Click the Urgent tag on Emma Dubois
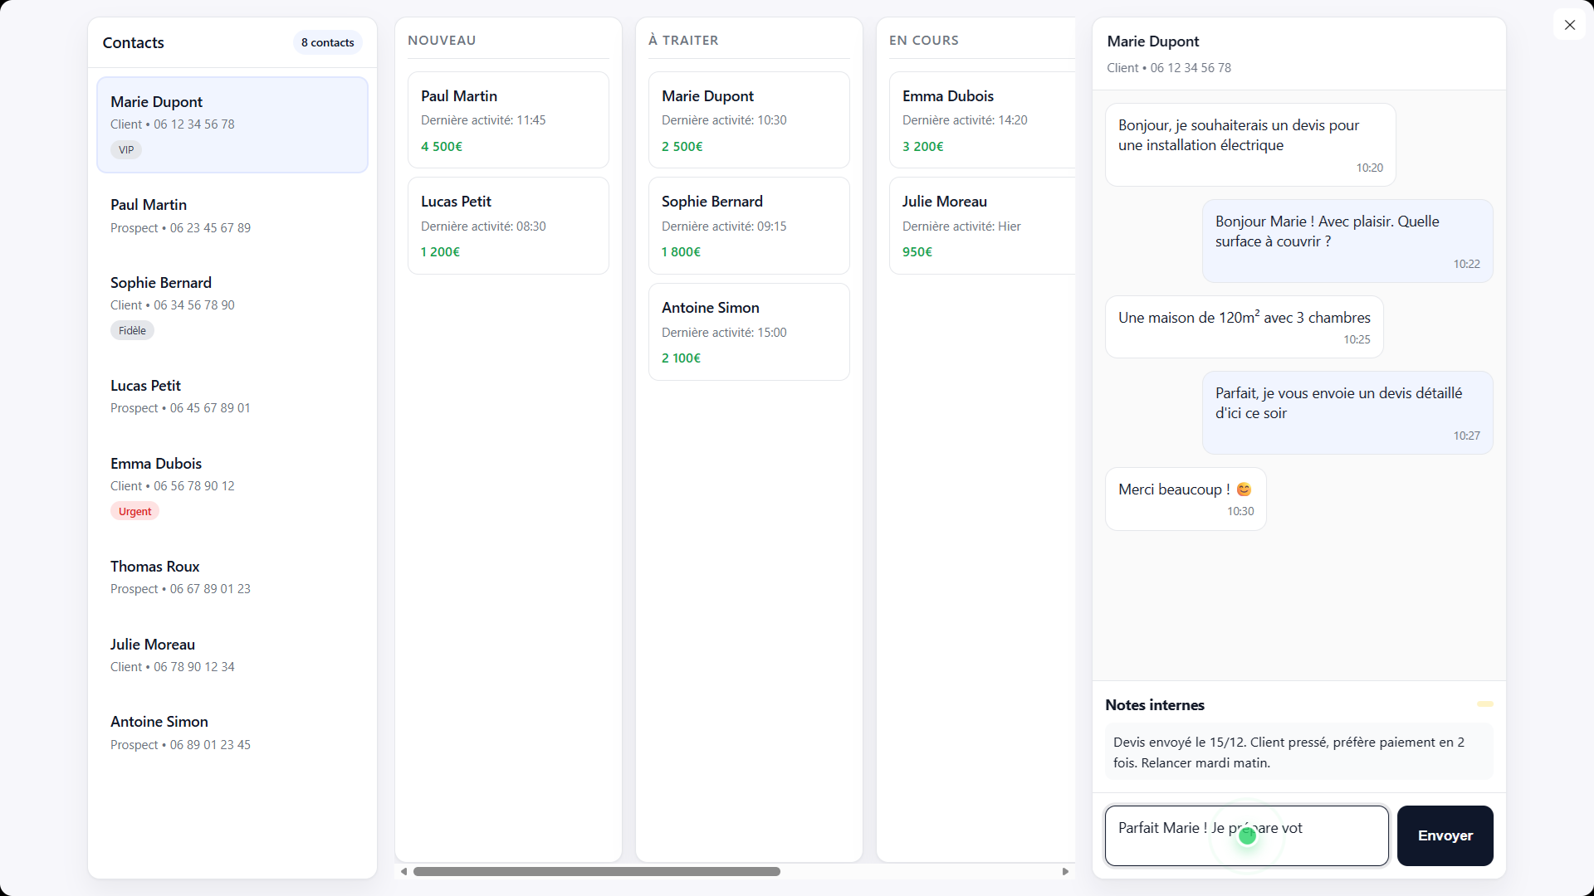The image size is (1594, 896). (x=134, y=511)
